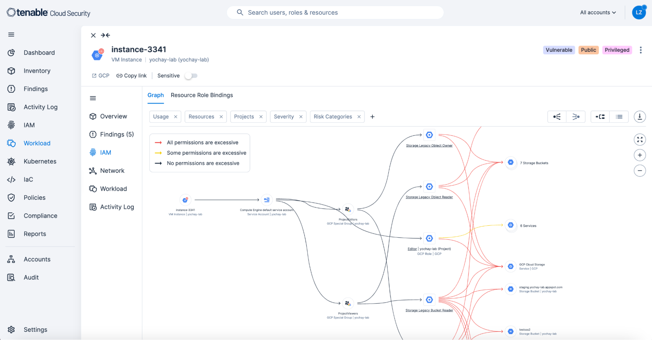Open the Usage filter dropdown
The width and height of the screenshot is (652, 340).
pyautogui.click(x=161, y=117)
